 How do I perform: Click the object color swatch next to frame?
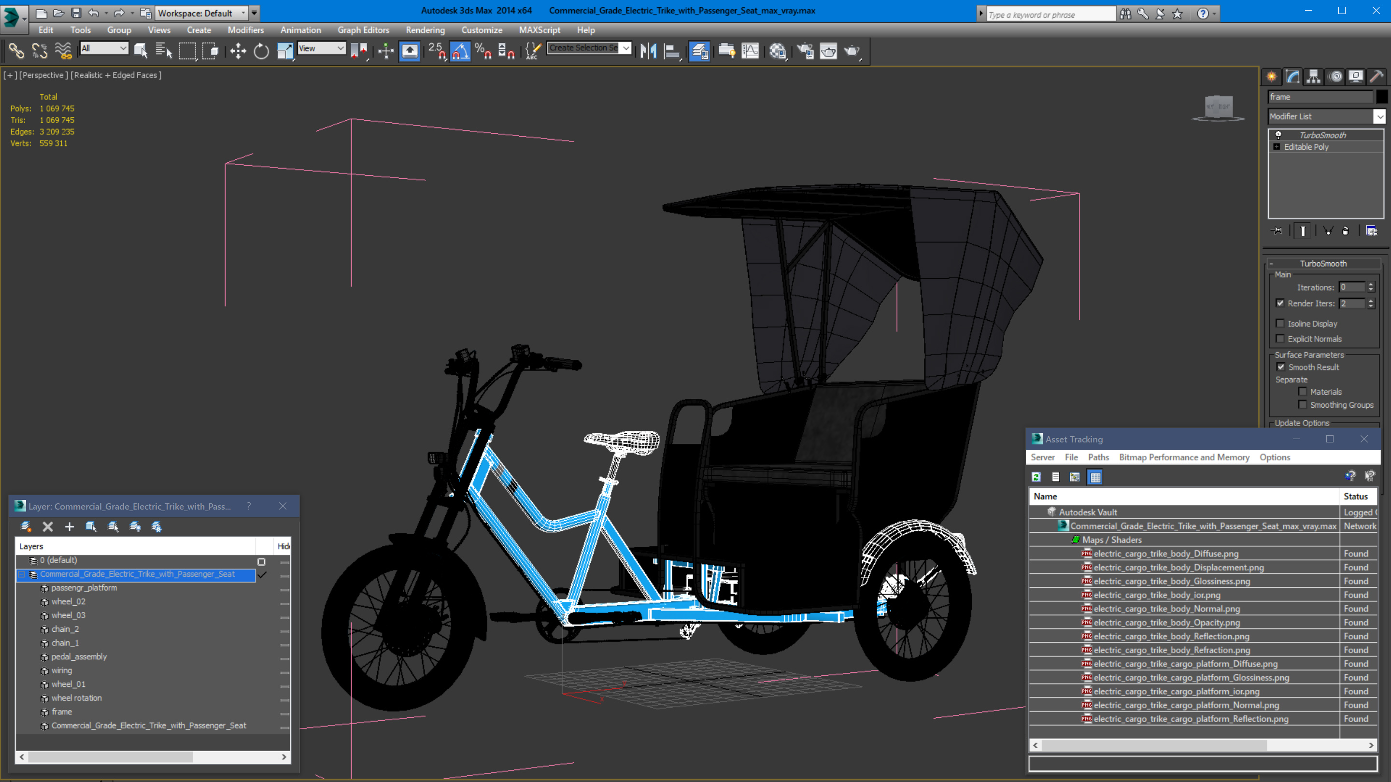click(x=1382, y=97)
